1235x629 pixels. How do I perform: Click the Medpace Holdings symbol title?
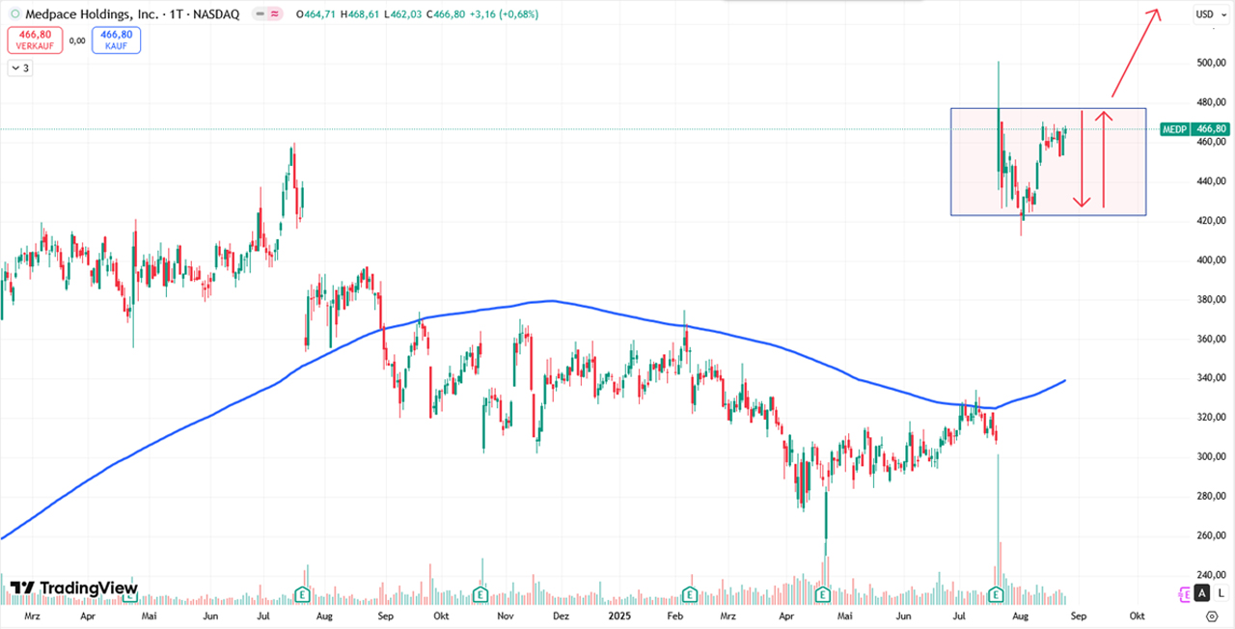click(x=96, y=14)
